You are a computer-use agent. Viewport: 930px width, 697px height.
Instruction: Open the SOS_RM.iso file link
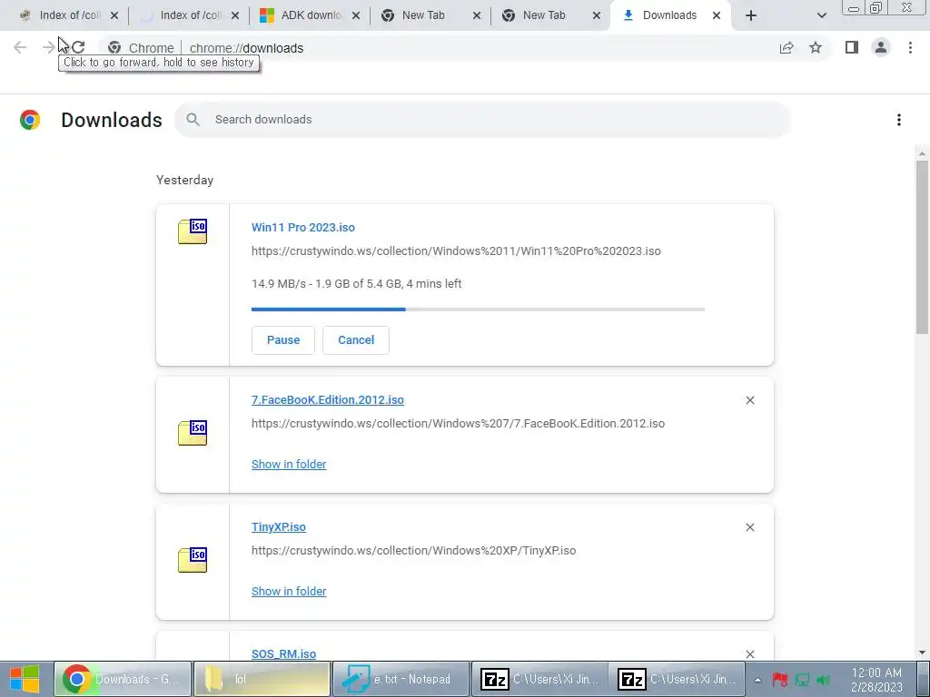283,653
